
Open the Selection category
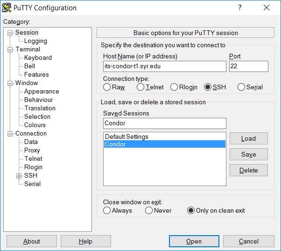pyautogui.click(x=37, y=116)
